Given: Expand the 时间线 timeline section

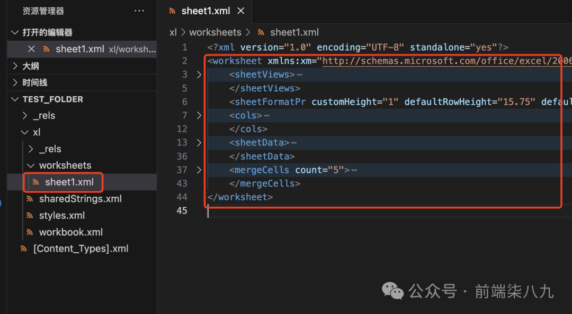Looking at the screenshot, I should (x=15, y=83).
